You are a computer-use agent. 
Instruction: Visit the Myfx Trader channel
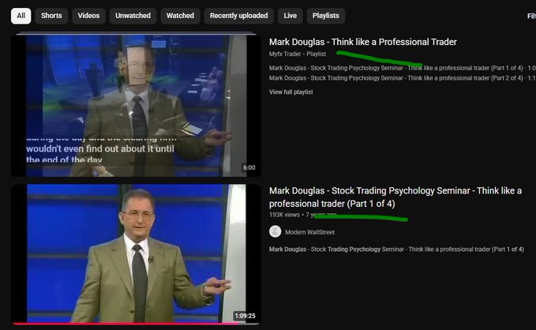point(285,54)
